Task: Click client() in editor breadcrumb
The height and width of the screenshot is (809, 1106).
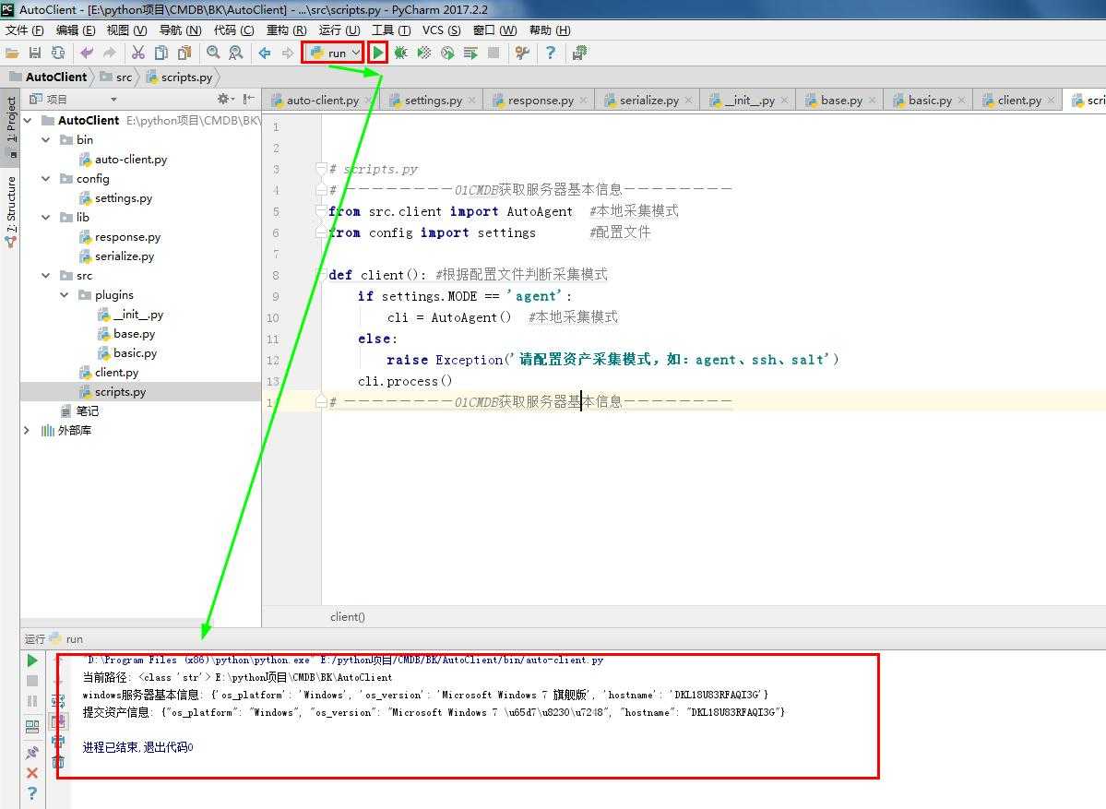Action: (348, 616)
